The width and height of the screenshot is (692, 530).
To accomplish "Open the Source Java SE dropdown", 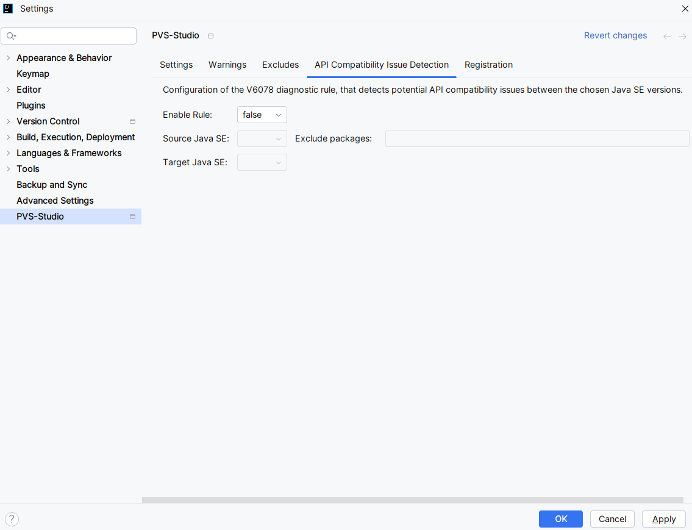I will point(262,138).
